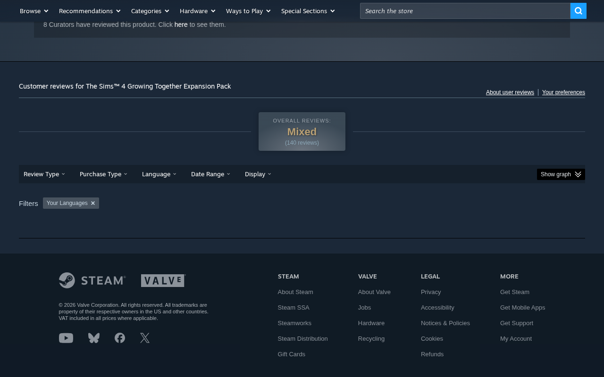The height and width of the screenshot is (377, 604).
Task: Open About Steam footer link
Action: [295, 292]
